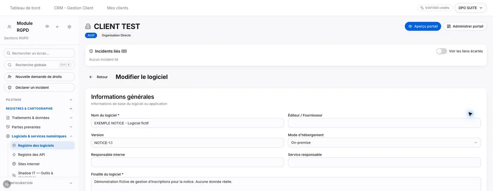This screenshot has width=493, height=191.
Task: Click the Shadow IT crossed-eye icon
Action: point(14,175)
